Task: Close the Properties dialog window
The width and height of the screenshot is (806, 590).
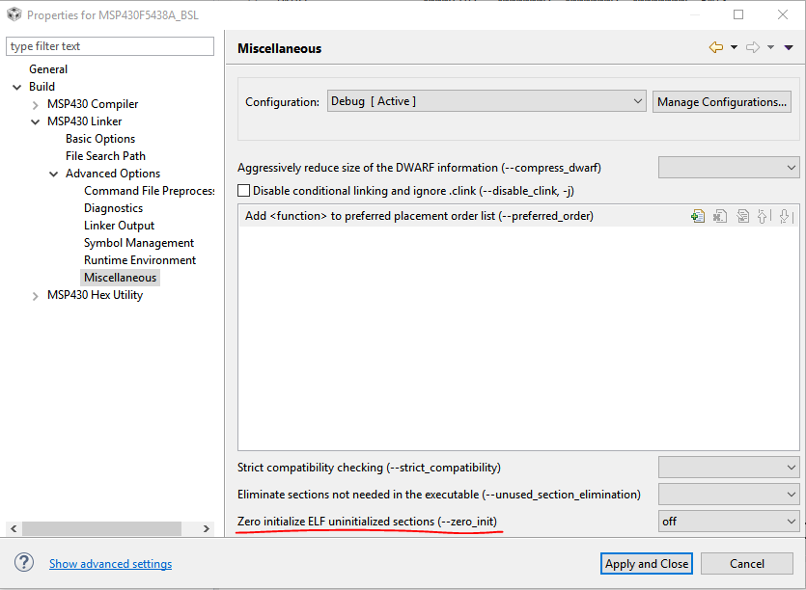Action: pyautogui.click(x=783, y=14)
